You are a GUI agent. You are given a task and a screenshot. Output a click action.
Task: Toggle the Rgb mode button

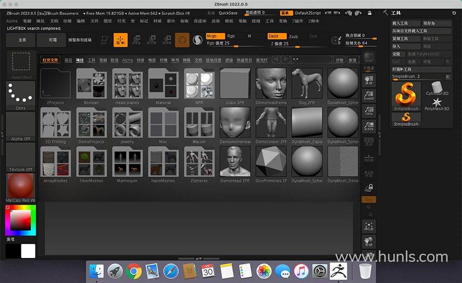point(231,36)
